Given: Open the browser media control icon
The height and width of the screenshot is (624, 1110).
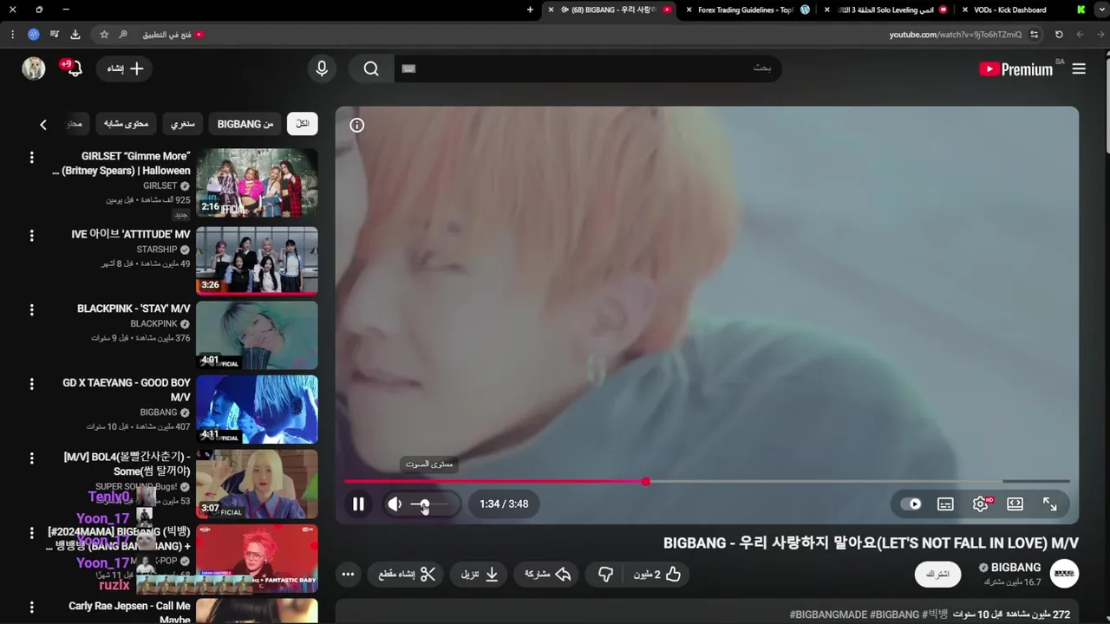Looking at the screenshot, I should (x=55, y=35).
